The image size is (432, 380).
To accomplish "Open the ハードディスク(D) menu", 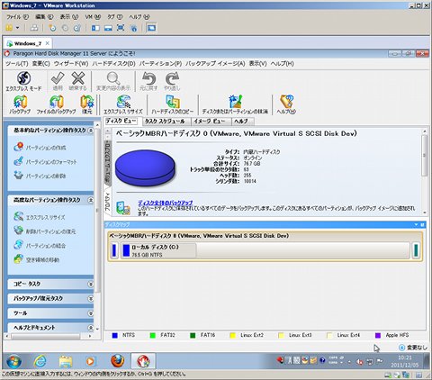I will tap(113, 64).
